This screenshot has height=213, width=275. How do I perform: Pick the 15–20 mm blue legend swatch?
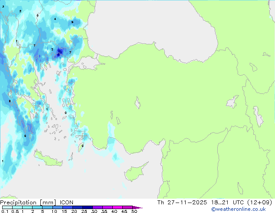(x=67, y=207)
